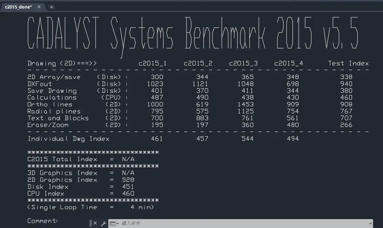The height and width of the screenshot is (228, 383).
Task: Click the 461 Individual Dwg Index value
Action: [157, 139]
